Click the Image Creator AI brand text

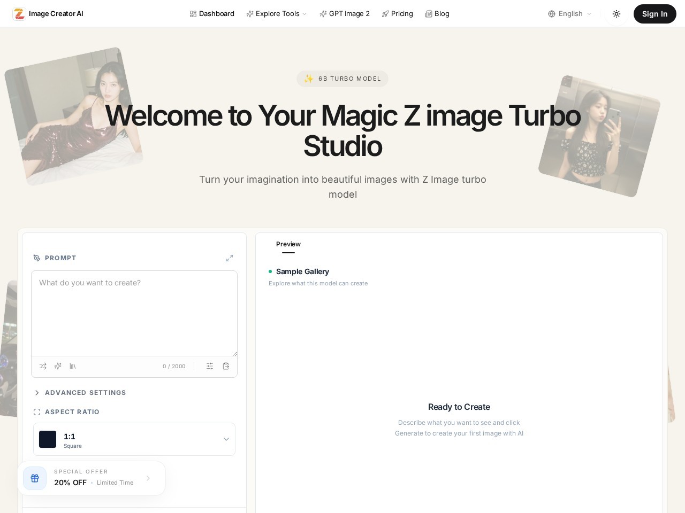point(56,14)
